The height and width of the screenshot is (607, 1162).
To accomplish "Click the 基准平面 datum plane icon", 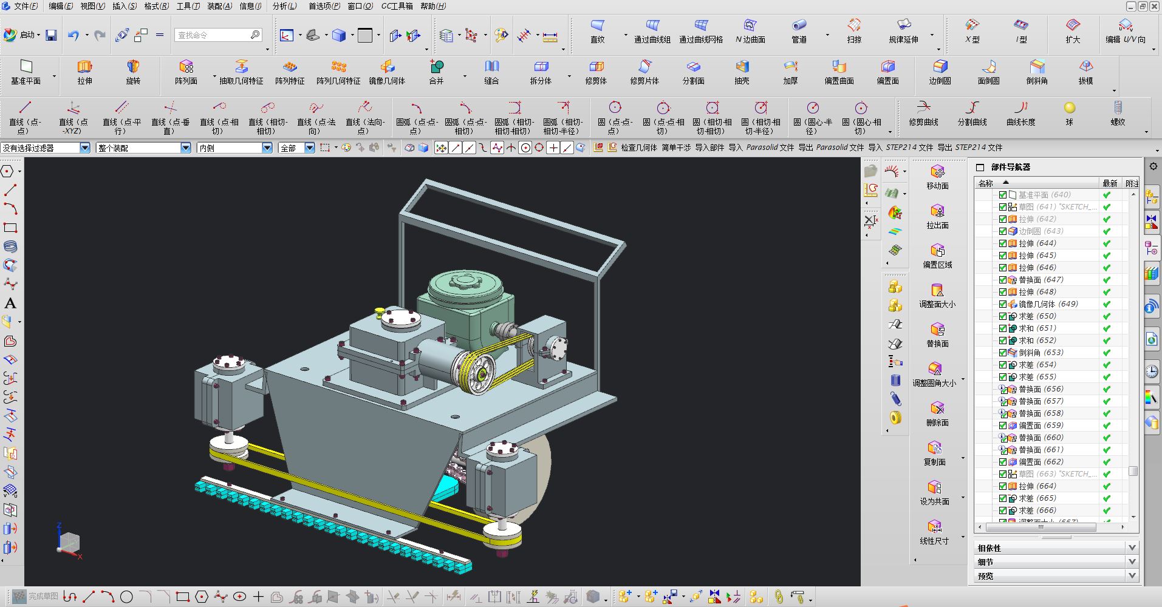I will [26, 66].
